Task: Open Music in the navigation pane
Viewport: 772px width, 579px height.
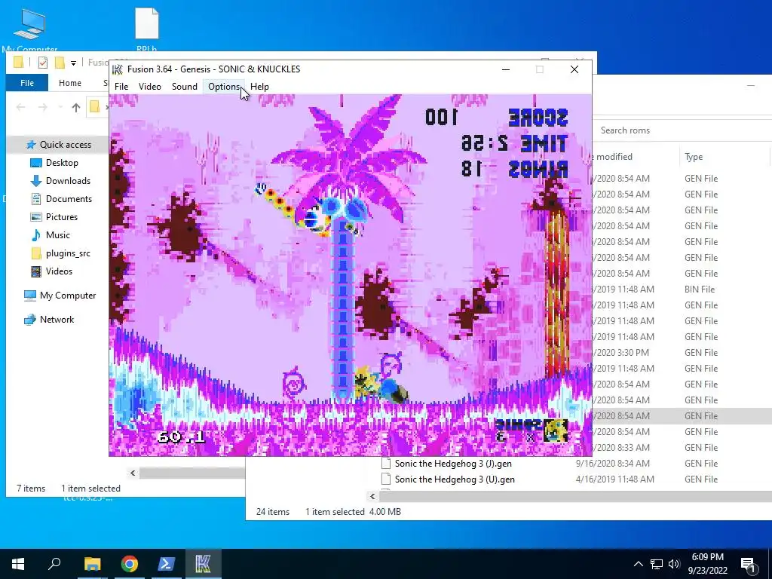Action: pos(57,235)
